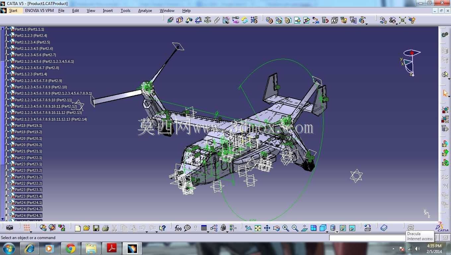
Task: Click the Open file folder icon
Action: 87,228
